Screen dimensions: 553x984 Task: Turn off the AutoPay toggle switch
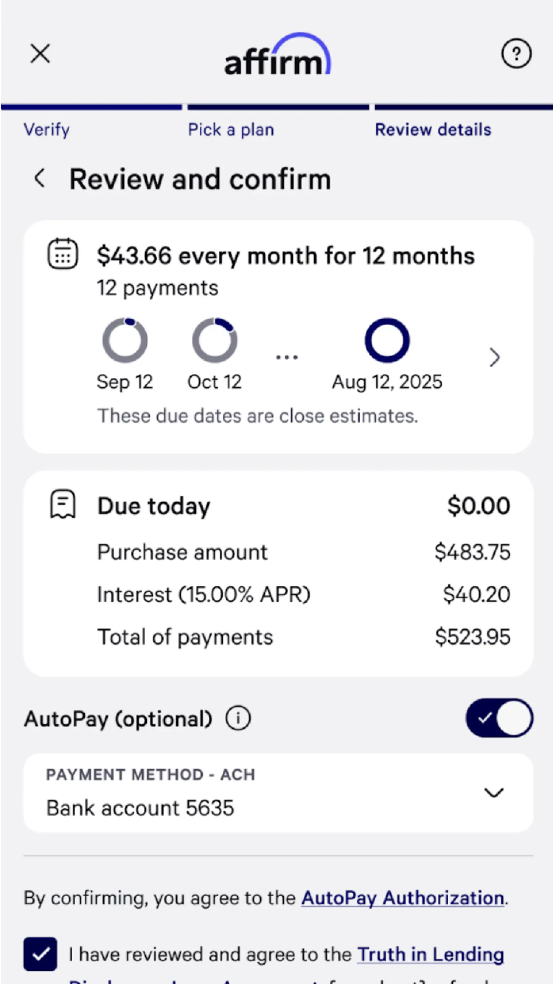499,718
